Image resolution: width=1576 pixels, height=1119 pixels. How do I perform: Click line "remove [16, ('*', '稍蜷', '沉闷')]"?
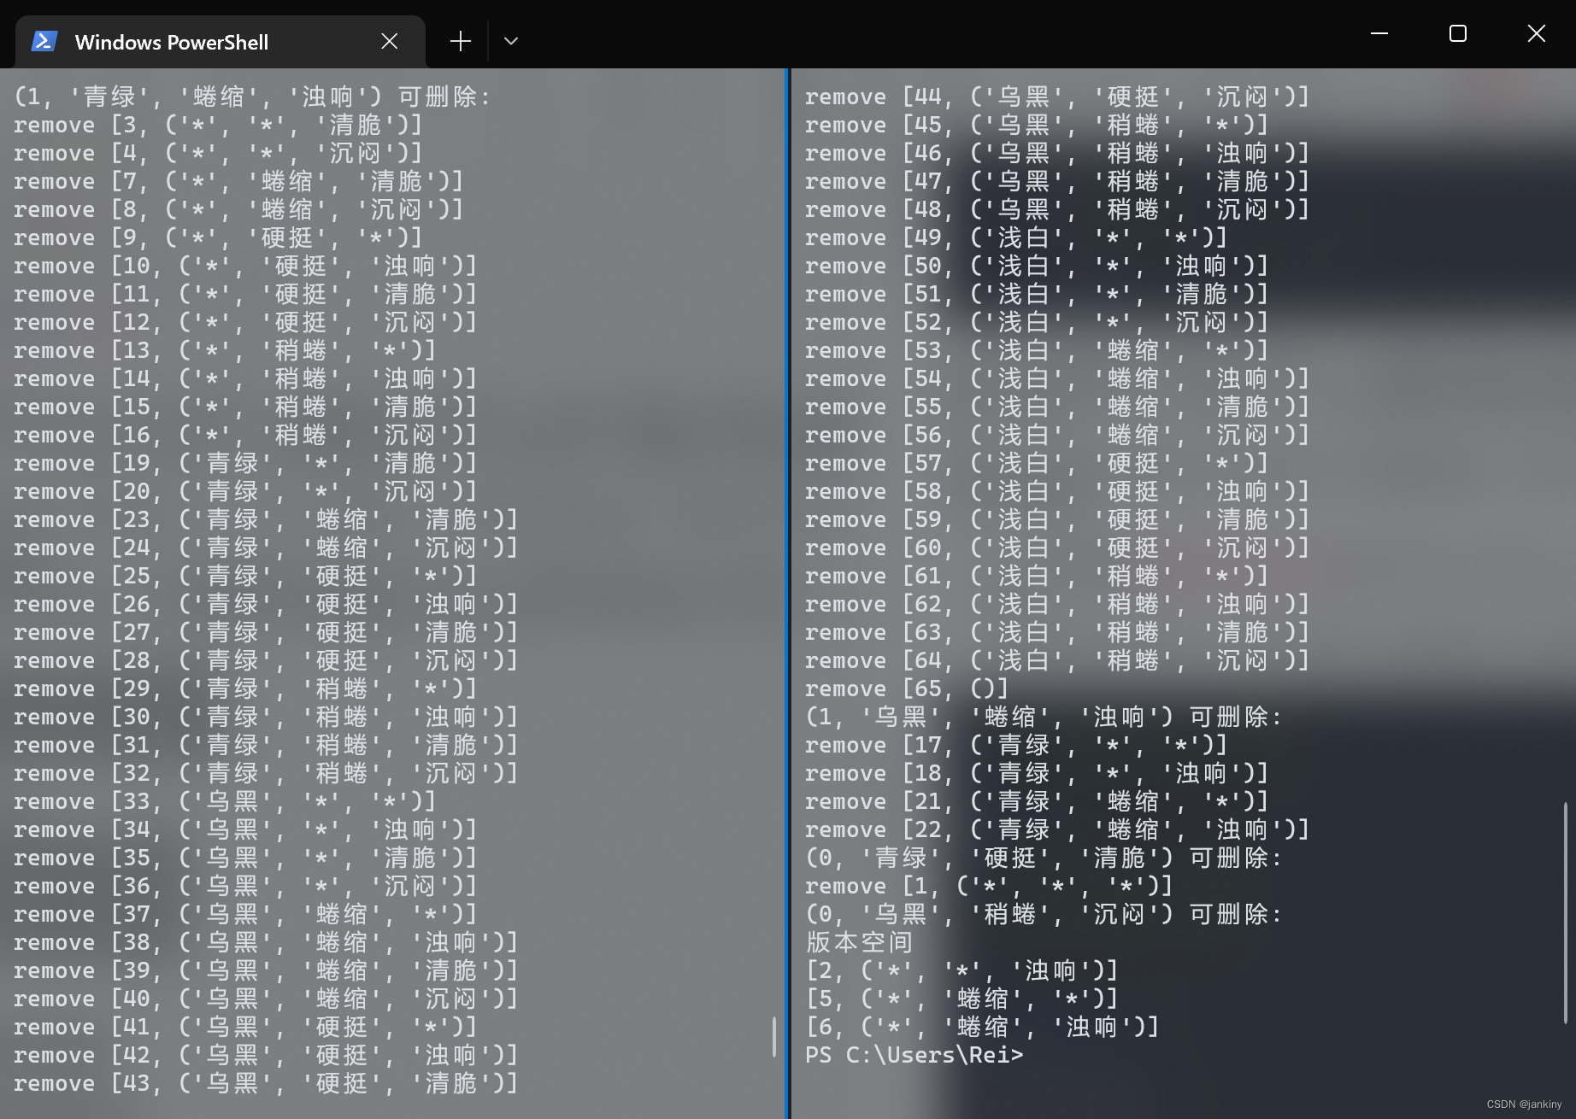[245, 435]
